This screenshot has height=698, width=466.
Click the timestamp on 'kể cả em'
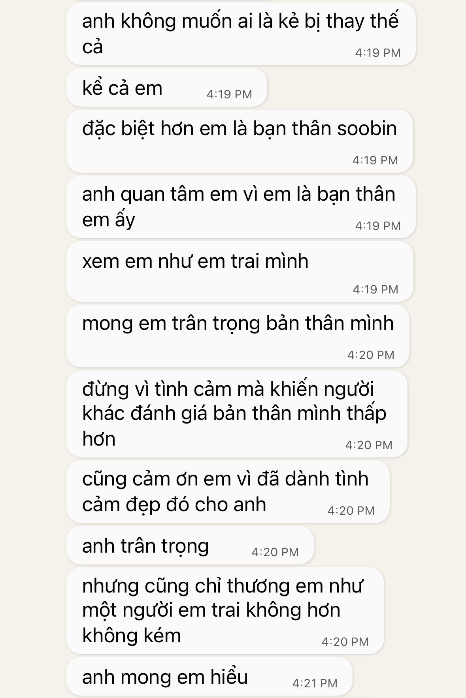[x=229, y=94]
